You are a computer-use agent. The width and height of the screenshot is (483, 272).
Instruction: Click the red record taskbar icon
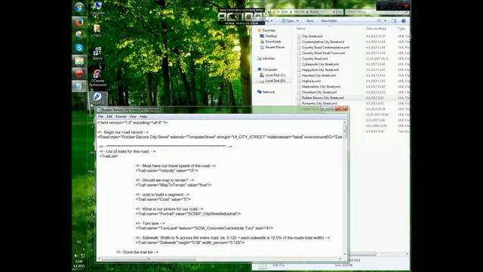point(79,73)
